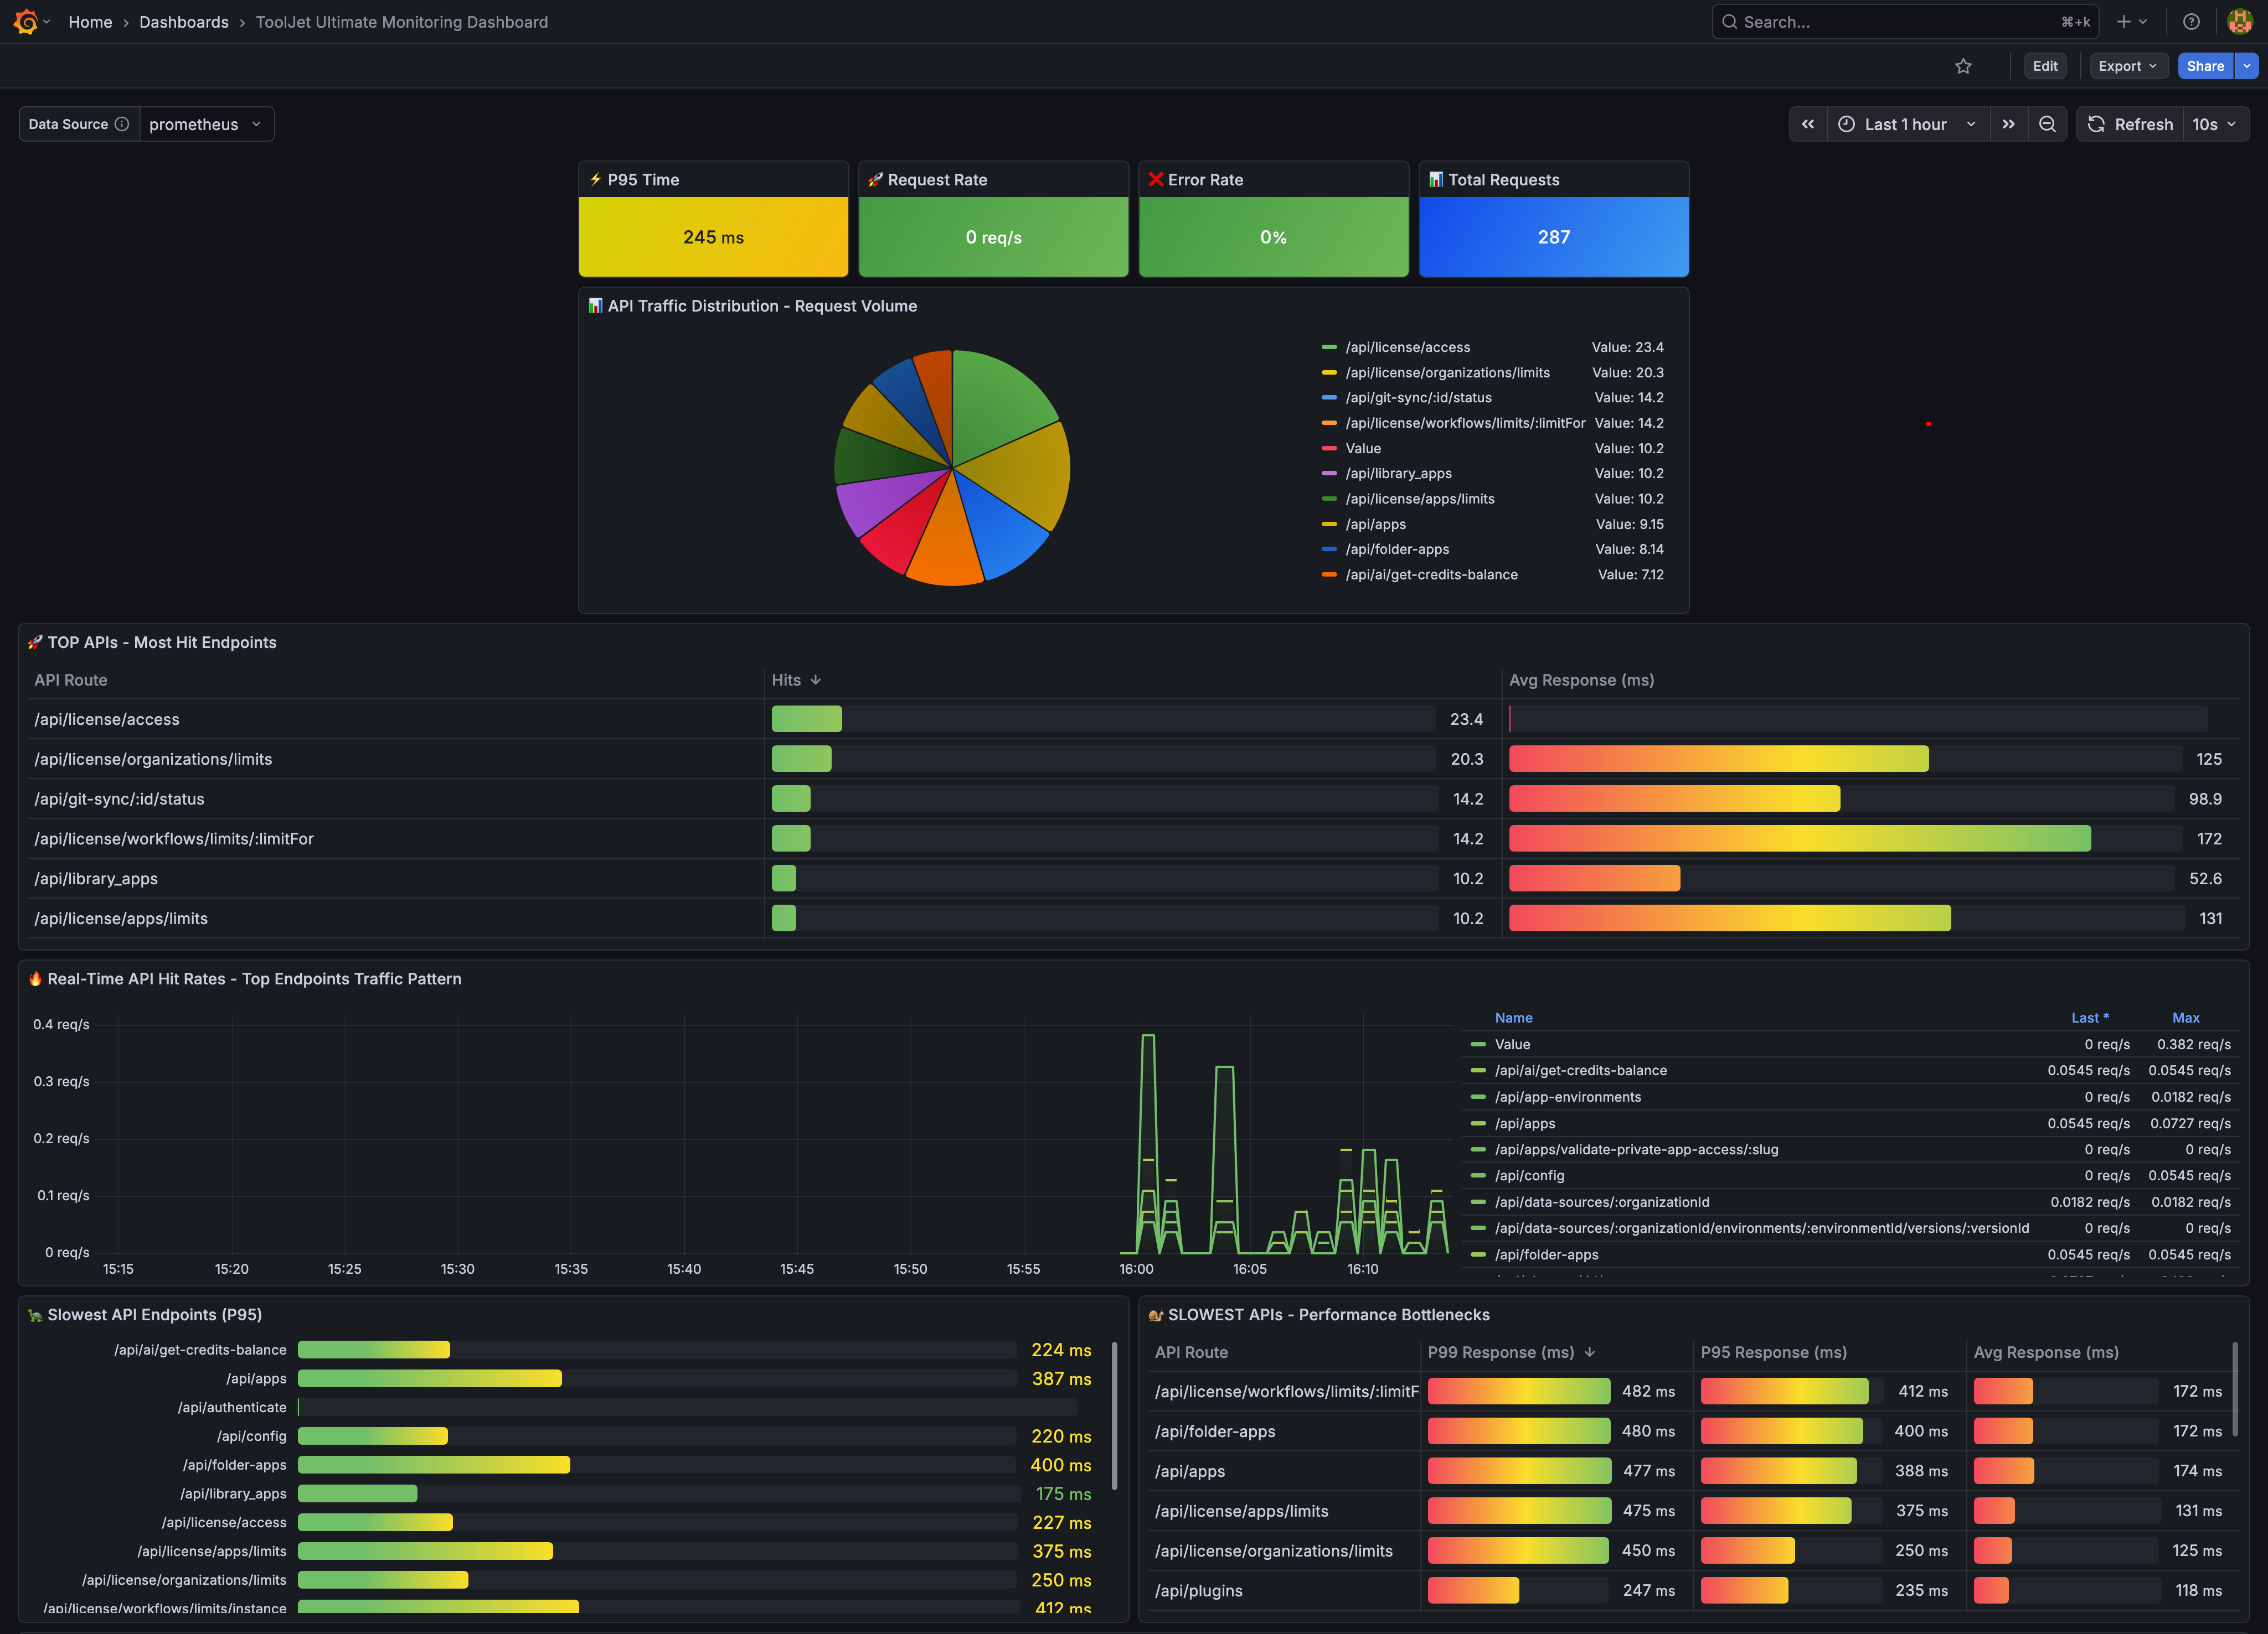Click the add new panel plus icon
The image size is (2268, 1634).
click(2124, 21)
